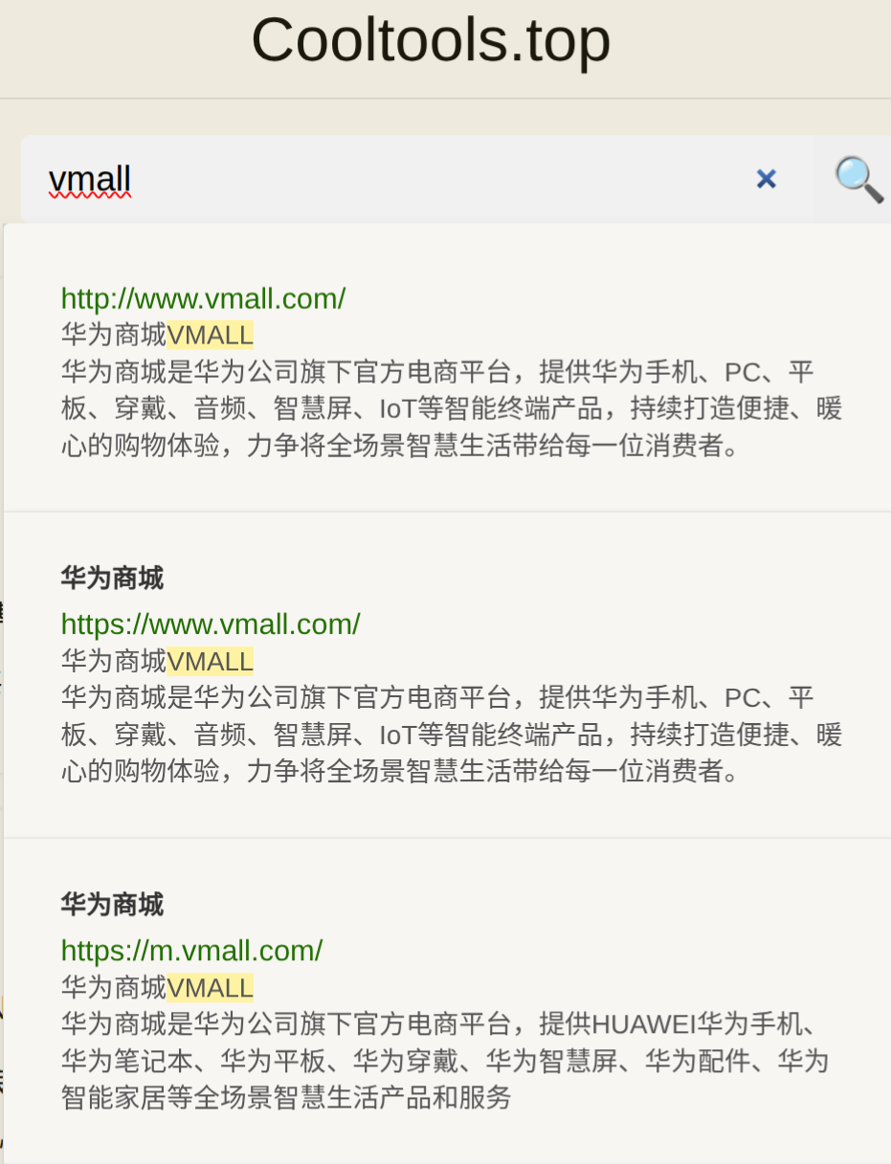
Task: Click highlighted VMALL in the third result
Action: pyautogui.click(x=211, y=988)
